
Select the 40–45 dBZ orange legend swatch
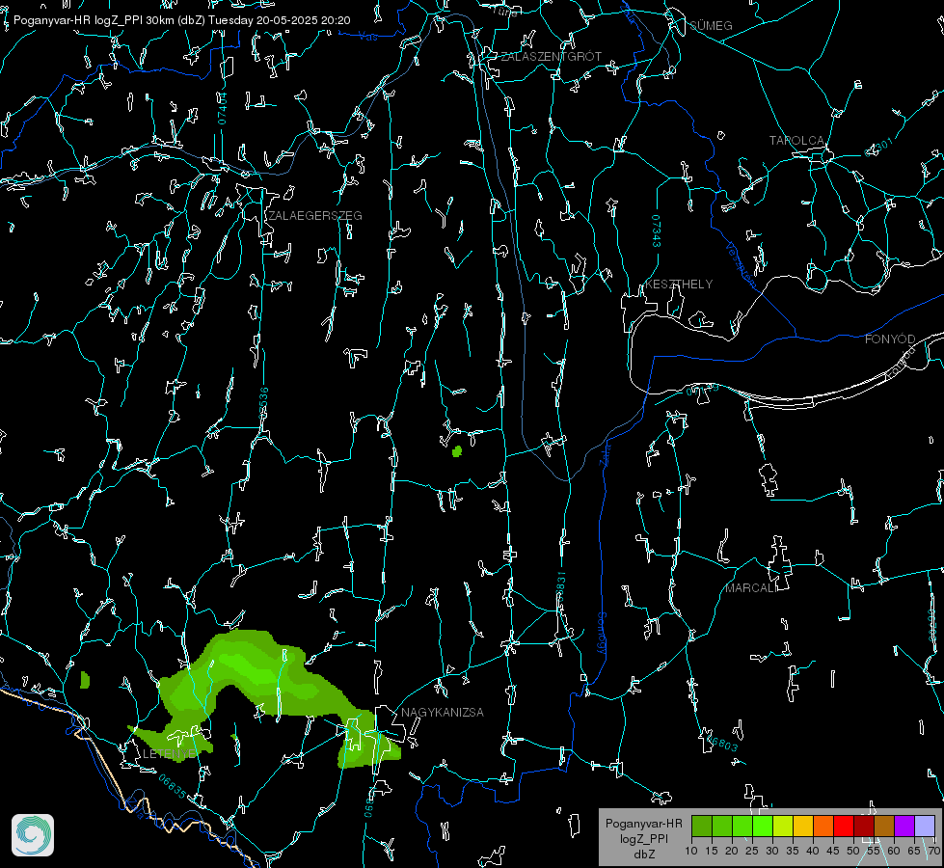point(823,826)
